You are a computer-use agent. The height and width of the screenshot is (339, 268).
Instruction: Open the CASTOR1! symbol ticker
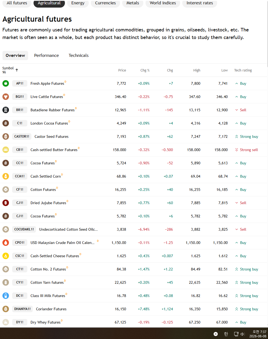(22, 136)
